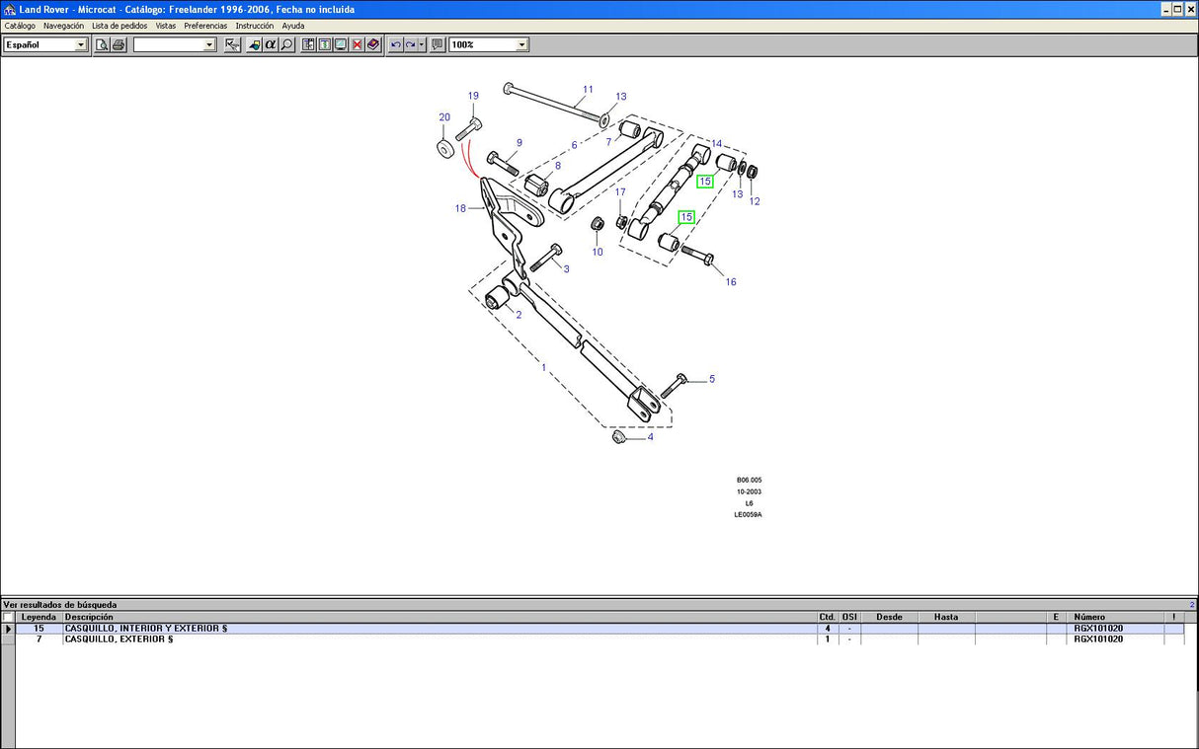This screenshot has height=749, width=1199.
Task: Click the undo arrow icon
Action: click(x=395, y=44)
